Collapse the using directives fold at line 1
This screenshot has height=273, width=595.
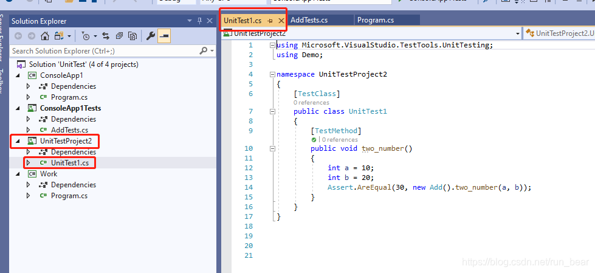tap(272, 45)
